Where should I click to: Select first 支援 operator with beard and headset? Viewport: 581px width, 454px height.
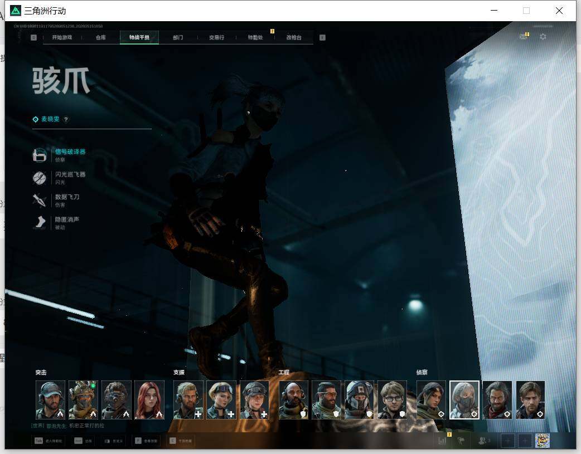click(188, 400)
